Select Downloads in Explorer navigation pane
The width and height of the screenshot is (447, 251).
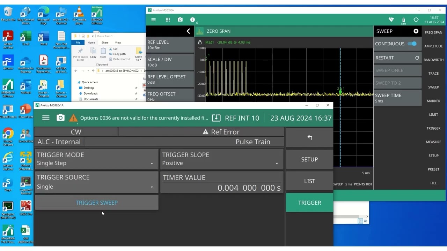(x=90, y=93)
